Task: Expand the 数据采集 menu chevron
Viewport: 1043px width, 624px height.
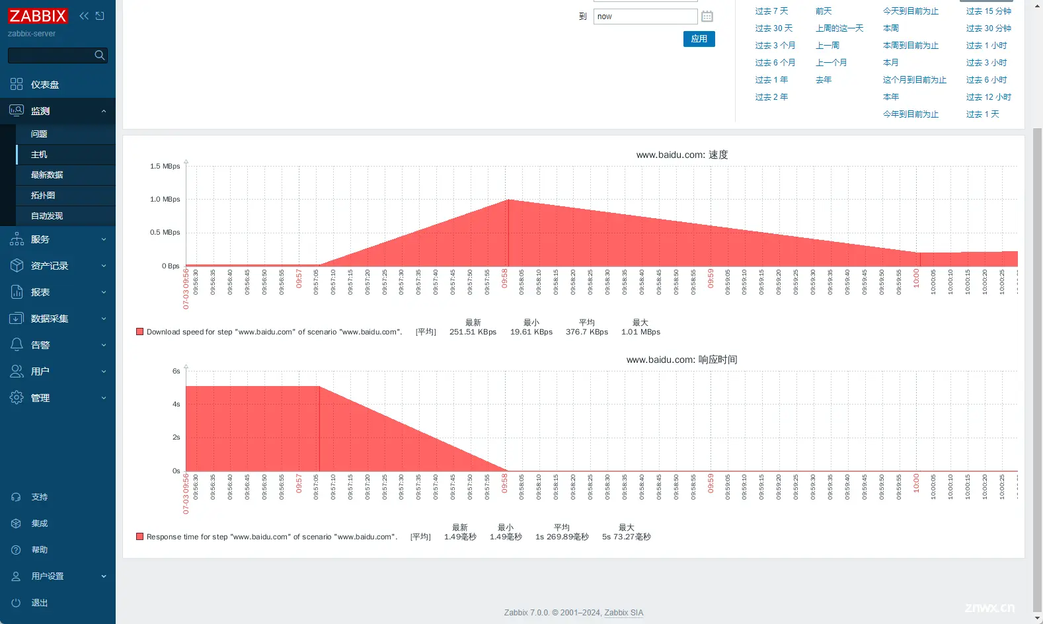Action: point(104,319)
